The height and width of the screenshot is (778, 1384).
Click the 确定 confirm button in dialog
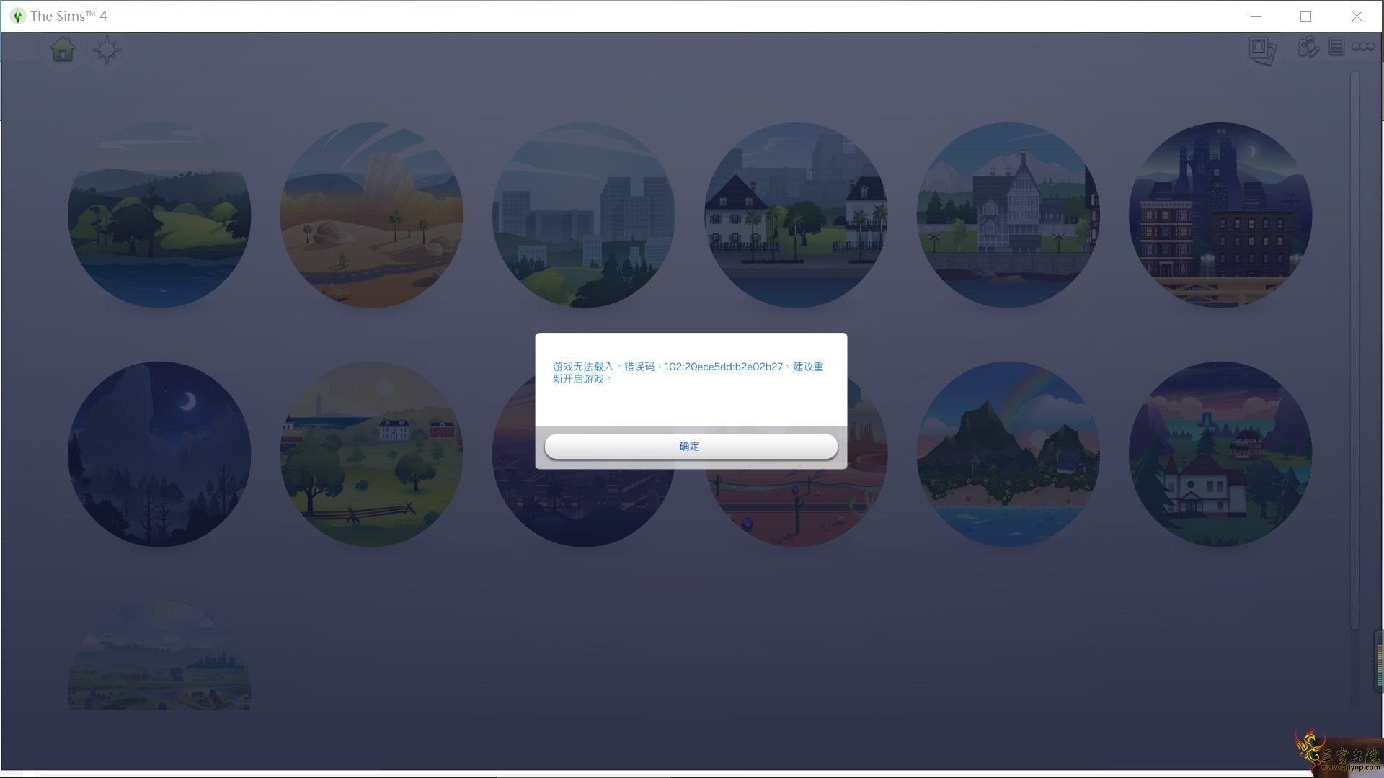point(691,446)
